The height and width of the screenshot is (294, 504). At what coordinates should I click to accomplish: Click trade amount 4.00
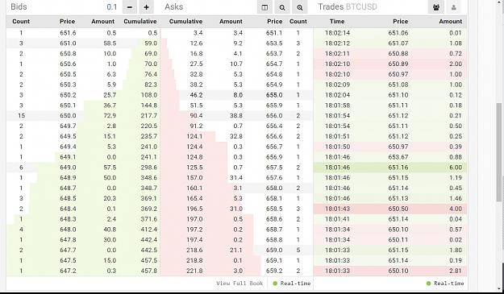pyautogui.click(x=456, y=209)
